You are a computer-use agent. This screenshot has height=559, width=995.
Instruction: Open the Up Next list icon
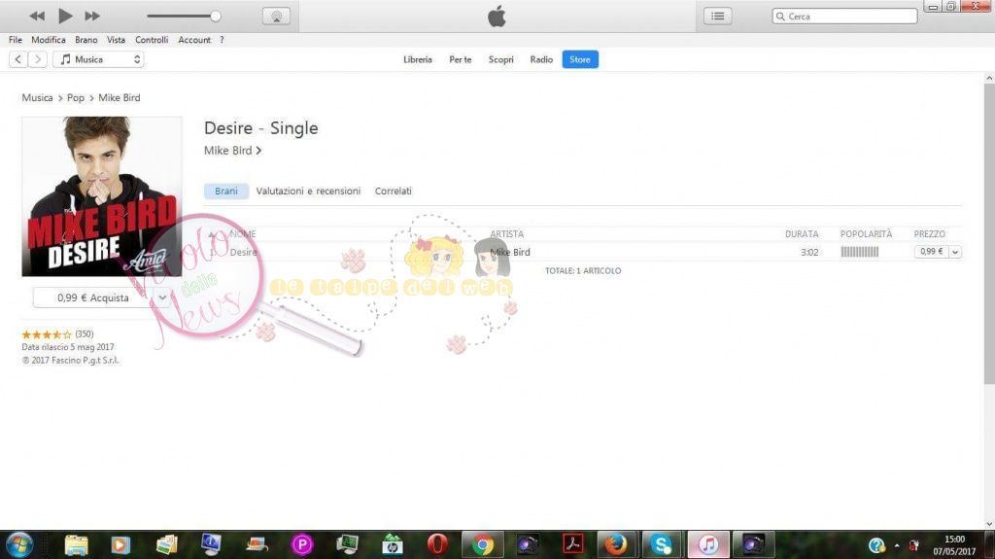[718, 16]
